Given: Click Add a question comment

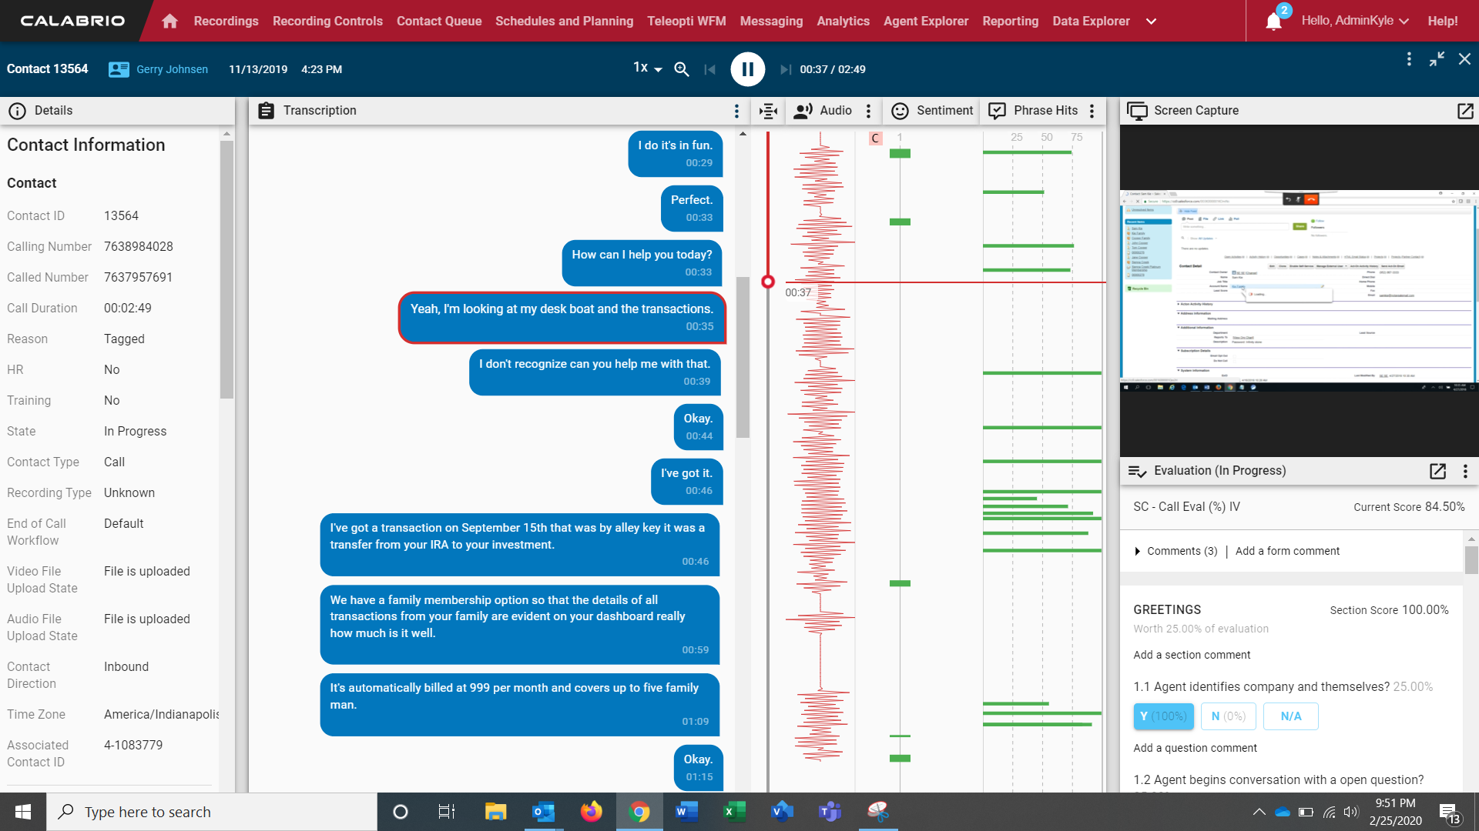Looking at the screenshot, I should click(1195, 748).
